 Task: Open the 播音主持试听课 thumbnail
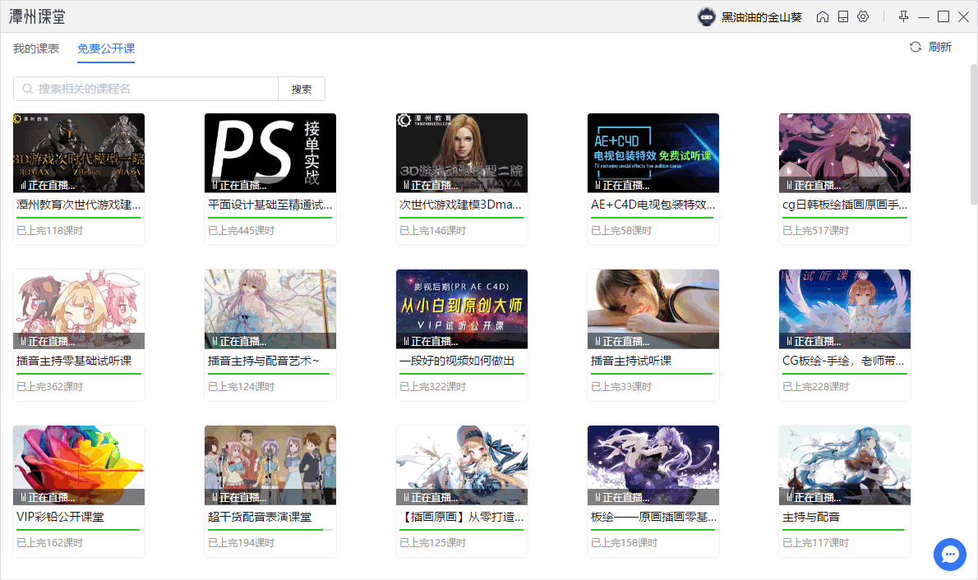click(653, 309)
